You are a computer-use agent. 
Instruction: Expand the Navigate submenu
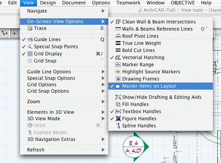pyautogui.click(x=64, y=11)
